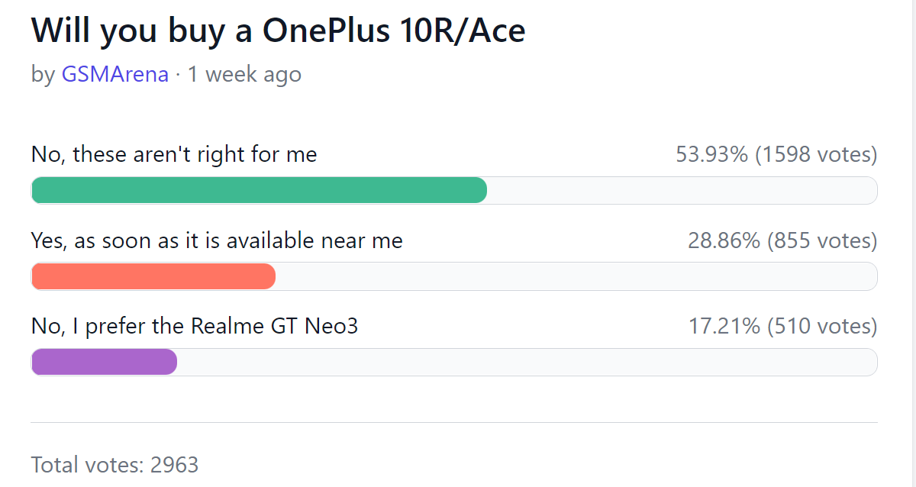
Task: Click the Total votes: 2963 text
Action: (115, 464)
